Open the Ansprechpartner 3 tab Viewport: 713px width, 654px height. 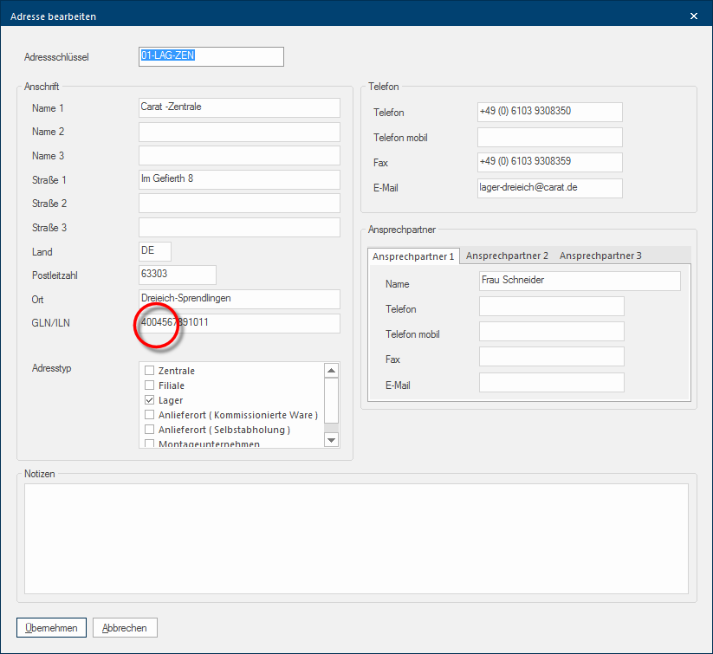coord(600,256)
